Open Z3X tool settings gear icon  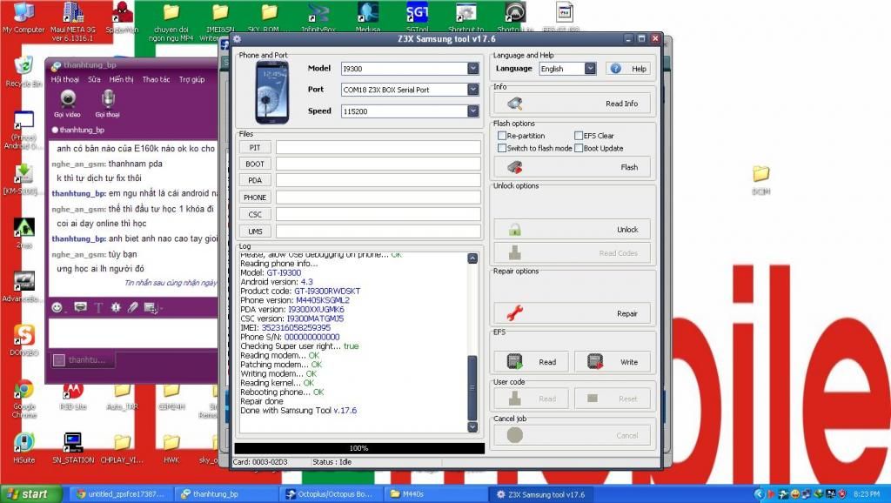[x=237, y=39]
